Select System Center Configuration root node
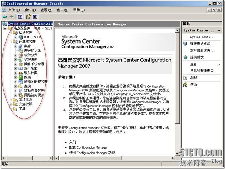Screen dimensions: 225x169 click(x=30, y=24)
